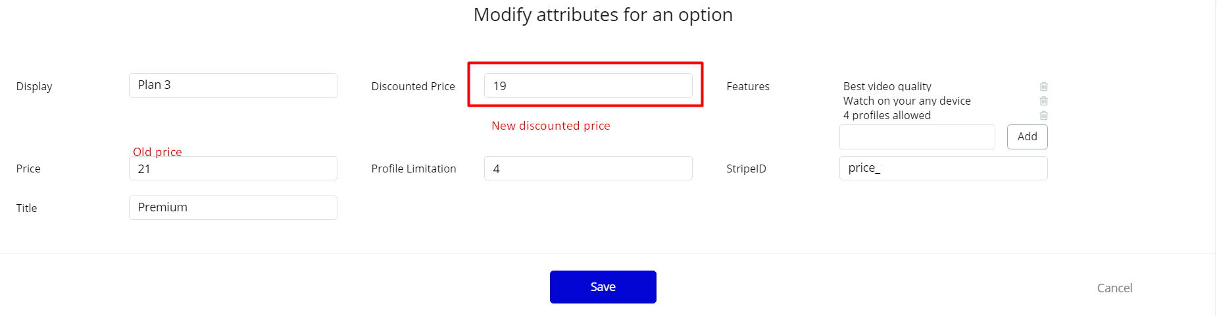Click the empty new feature text box

[x=917, y=137]
